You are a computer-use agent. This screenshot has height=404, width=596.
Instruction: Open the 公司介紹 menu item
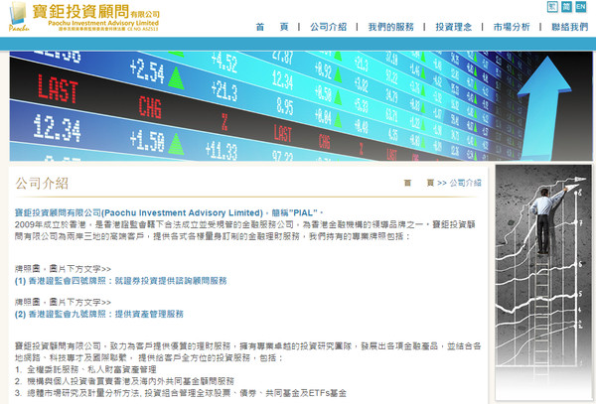(329, 27)
